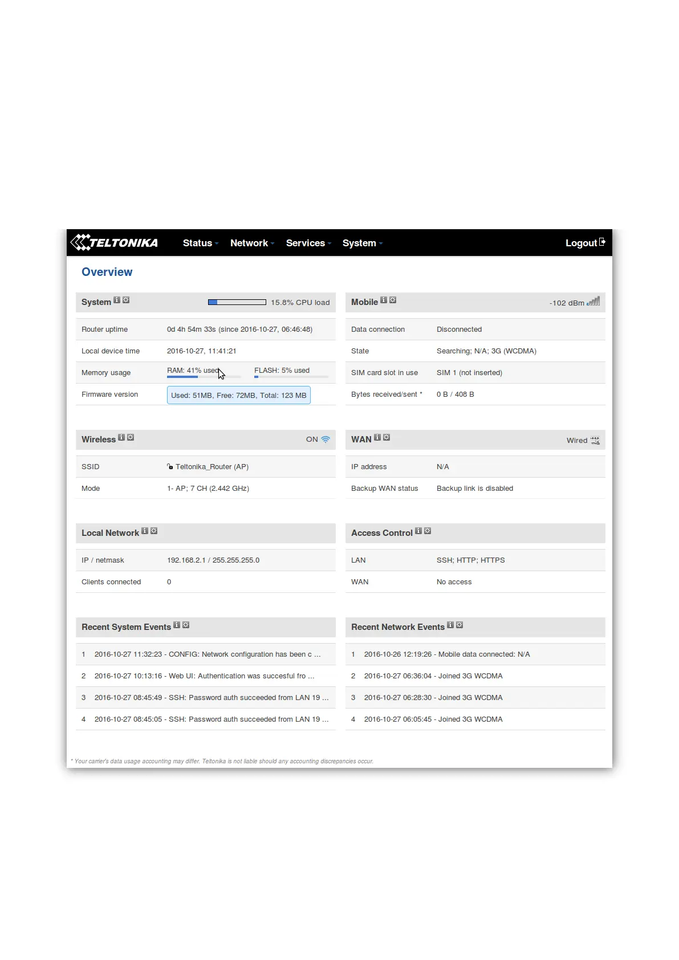Click the WAN widget settings icon

tap(387, 437)
